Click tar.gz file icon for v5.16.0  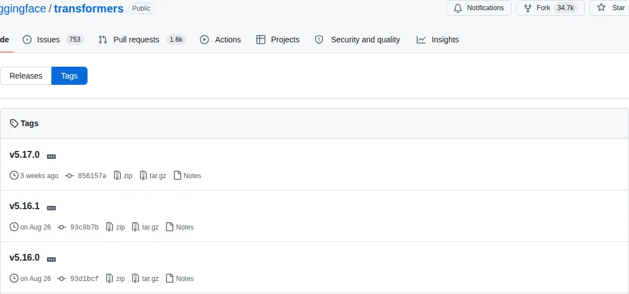(x=136, y=278)
